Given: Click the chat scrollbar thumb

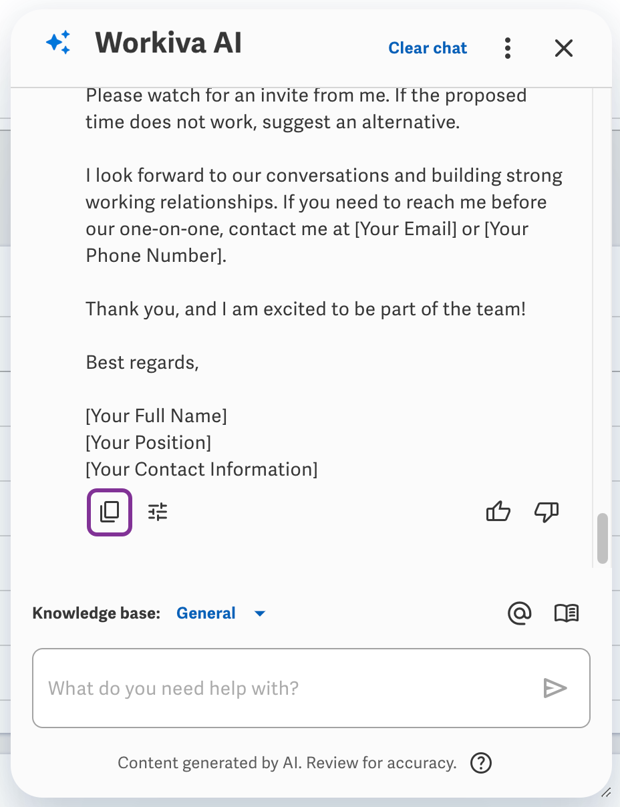Looking at the screenshot, I should pyautogui.click(x=603, y=538).
